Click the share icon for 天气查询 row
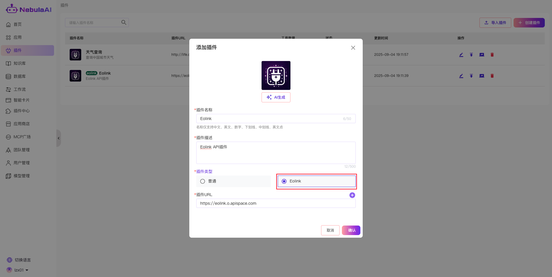Screen dimensions: 552x277 click(x=482, y=55)
